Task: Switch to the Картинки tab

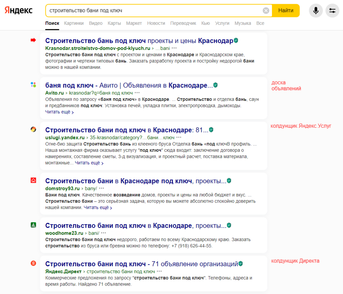Action: coord(74,23)
